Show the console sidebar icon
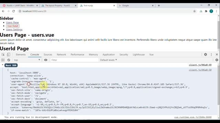 pos(3,60)
